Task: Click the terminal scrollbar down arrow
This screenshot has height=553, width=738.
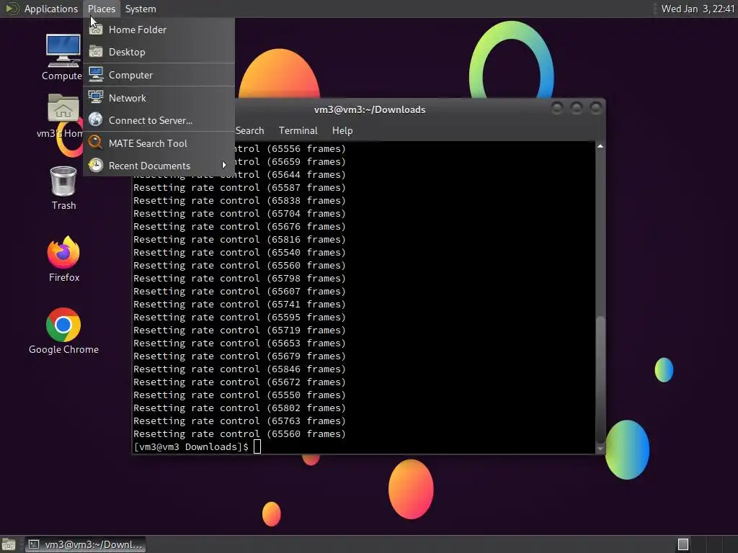Action: pos(600,449)
